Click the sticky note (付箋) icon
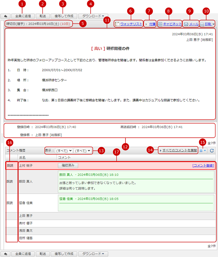Screen dimensions: 218x257 [146, 24]
